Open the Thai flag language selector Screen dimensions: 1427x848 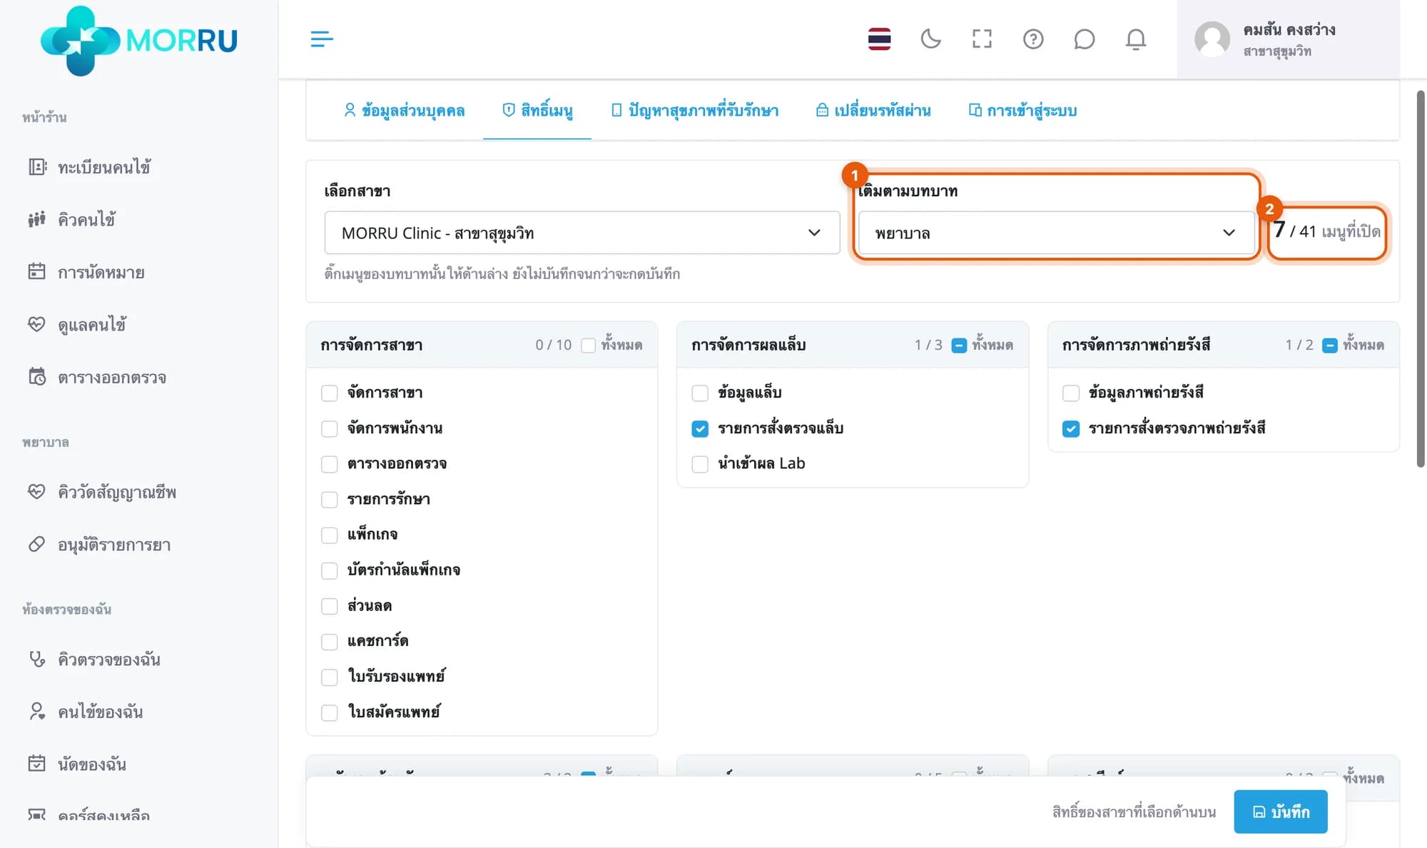[x=879, y=39]
